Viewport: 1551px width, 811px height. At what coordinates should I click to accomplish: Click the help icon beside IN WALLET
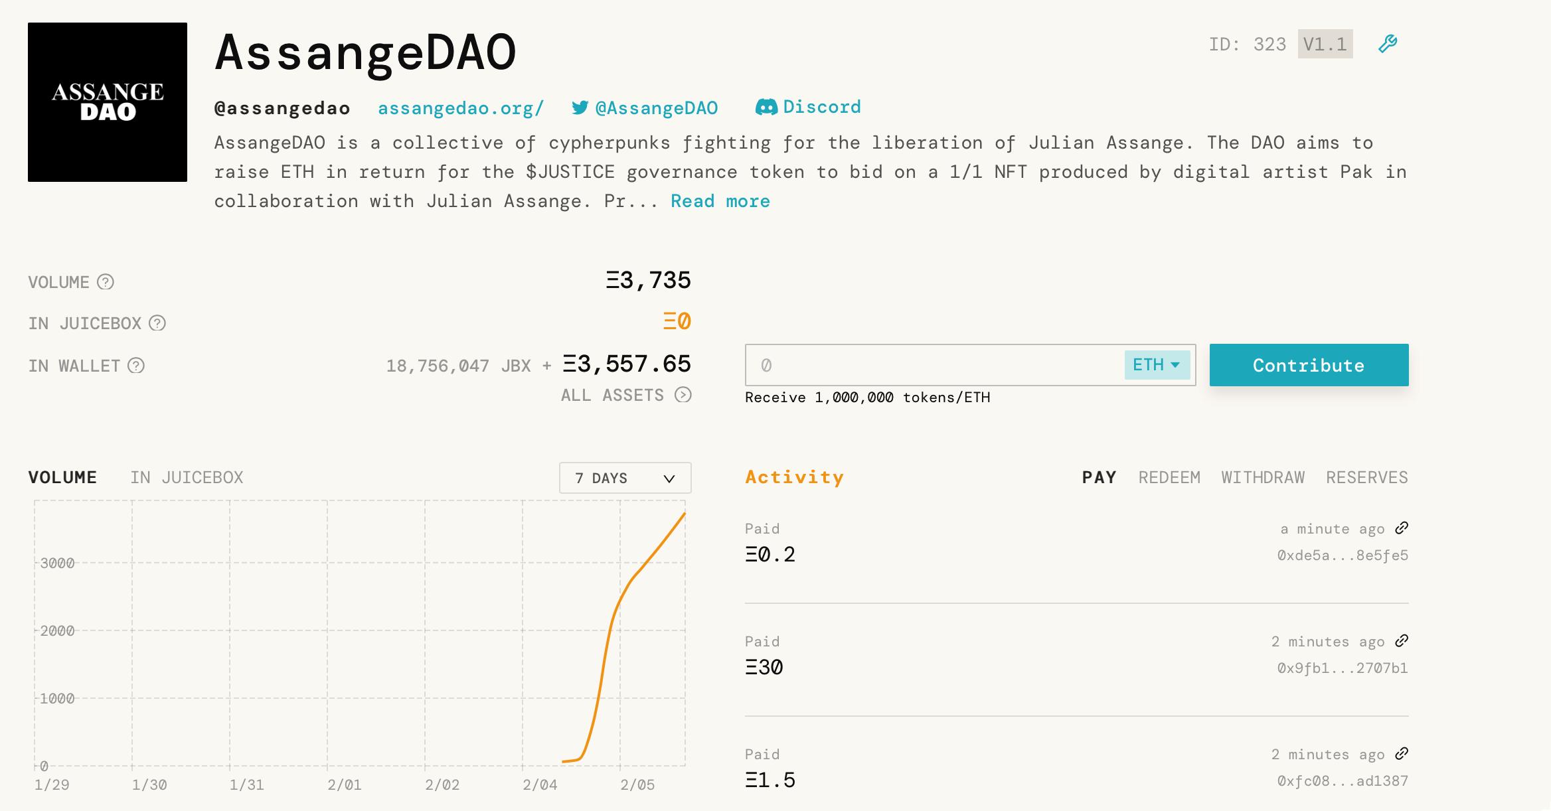(x=136, y=365)
